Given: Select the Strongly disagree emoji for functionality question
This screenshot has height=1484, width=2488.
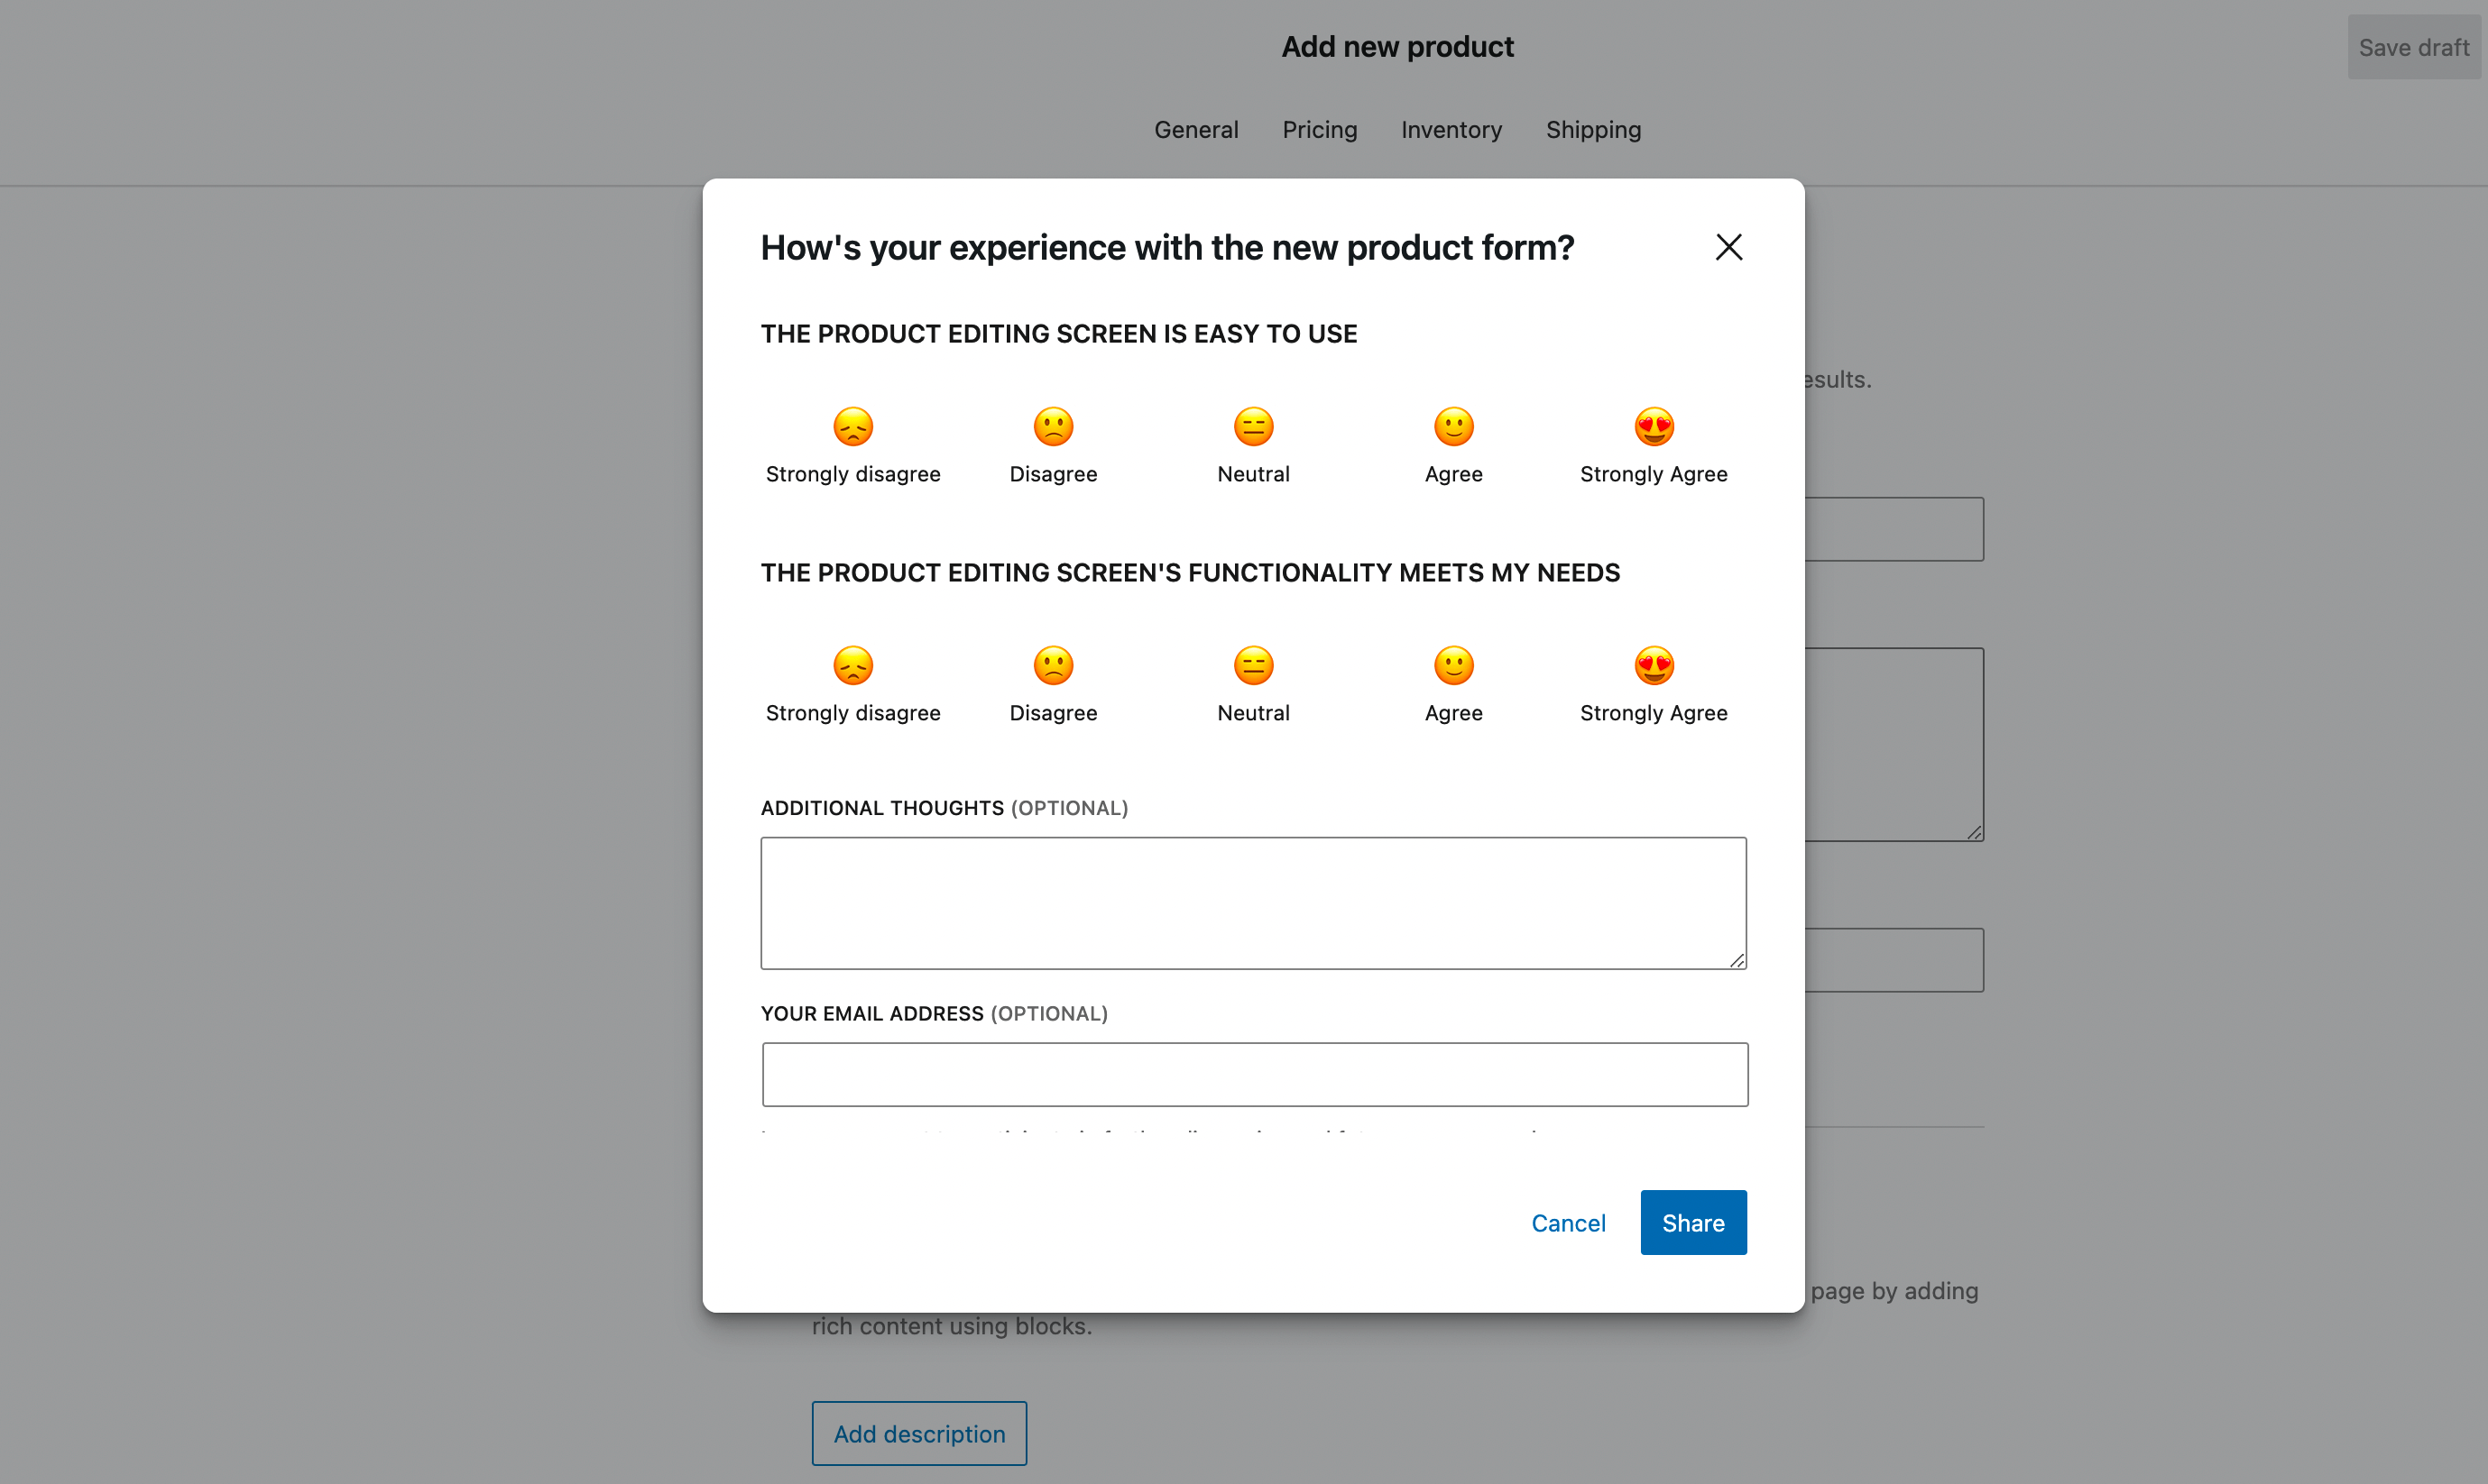Looking at the screenshot, I should point(852,666).
